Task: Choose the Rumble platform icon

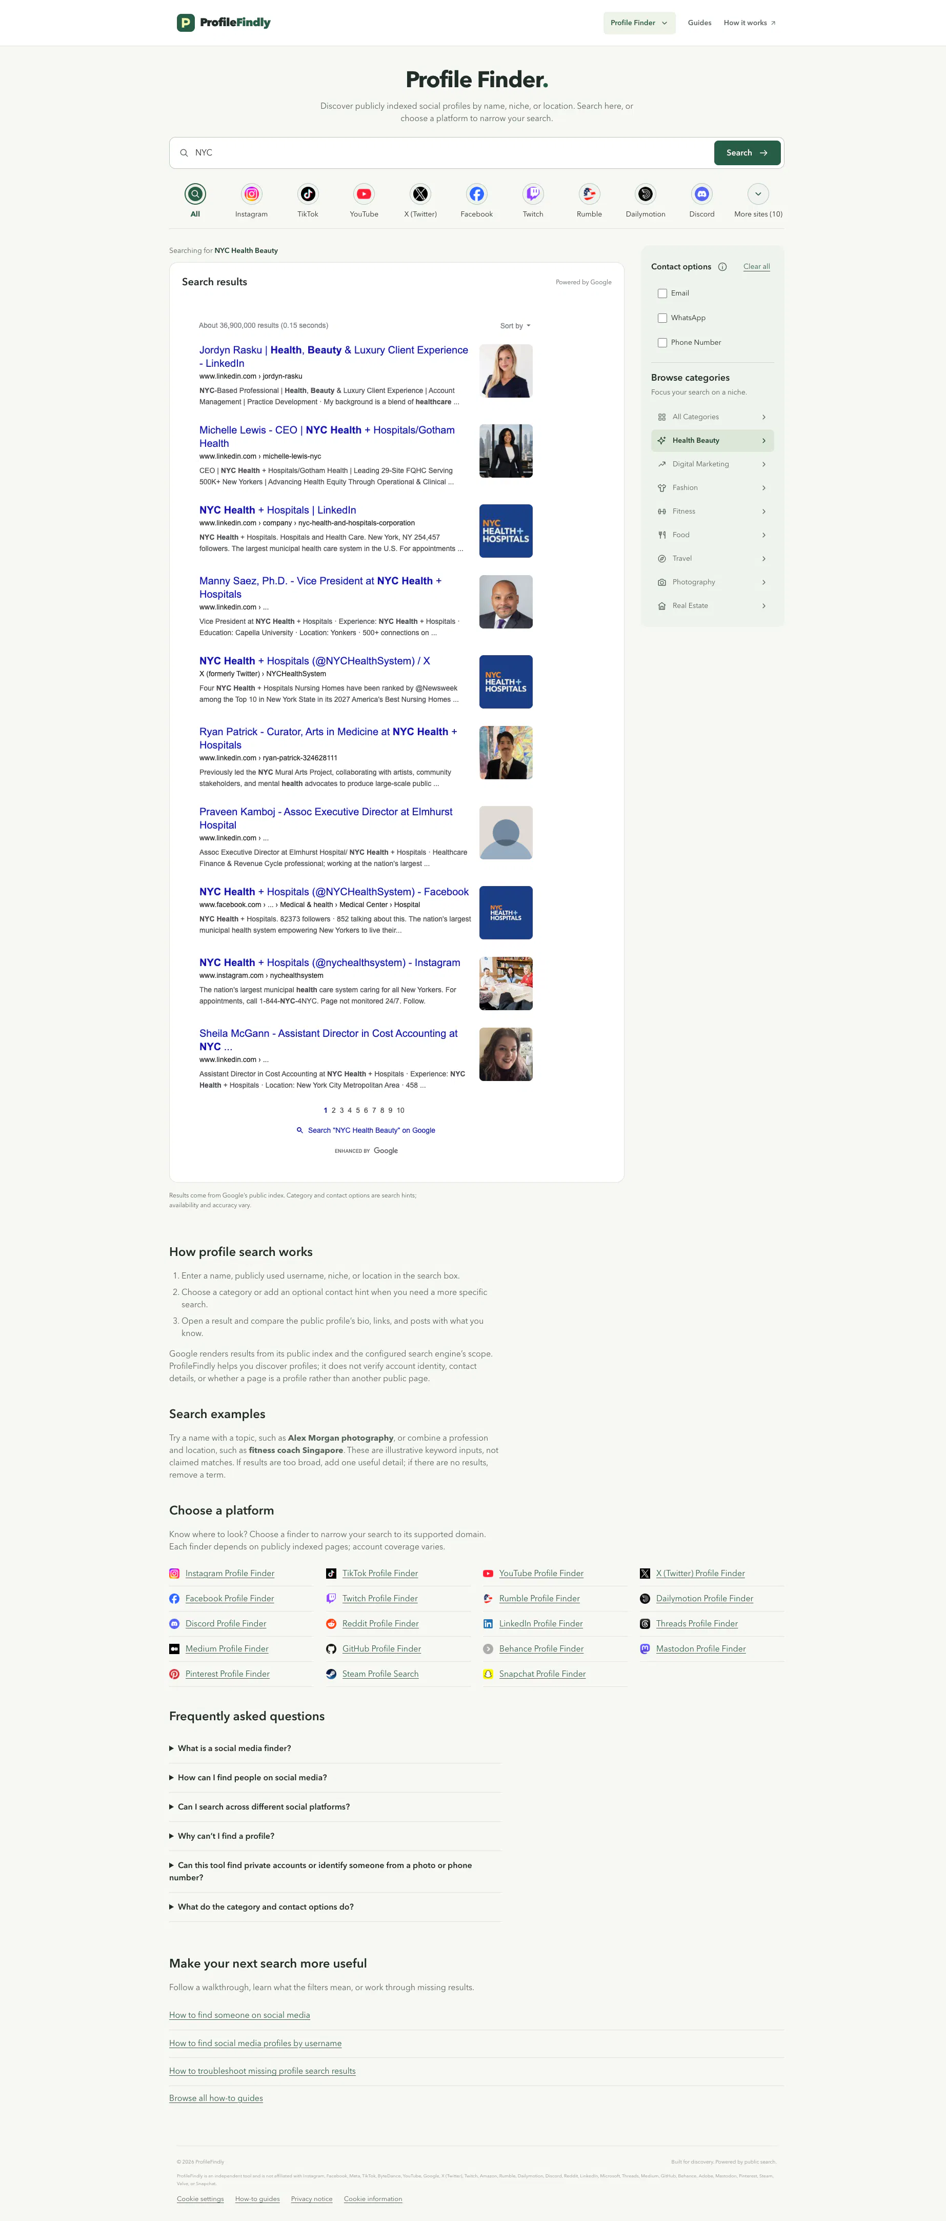Action: [589, 194]
